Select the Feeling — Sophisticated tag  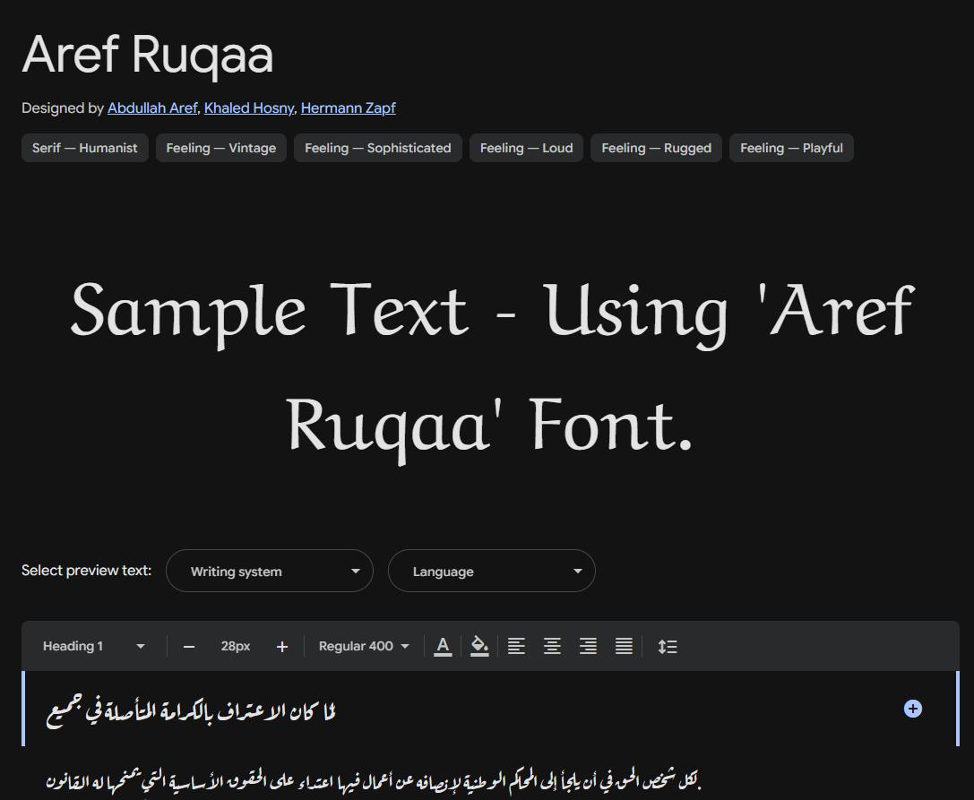tap(377, 148)
